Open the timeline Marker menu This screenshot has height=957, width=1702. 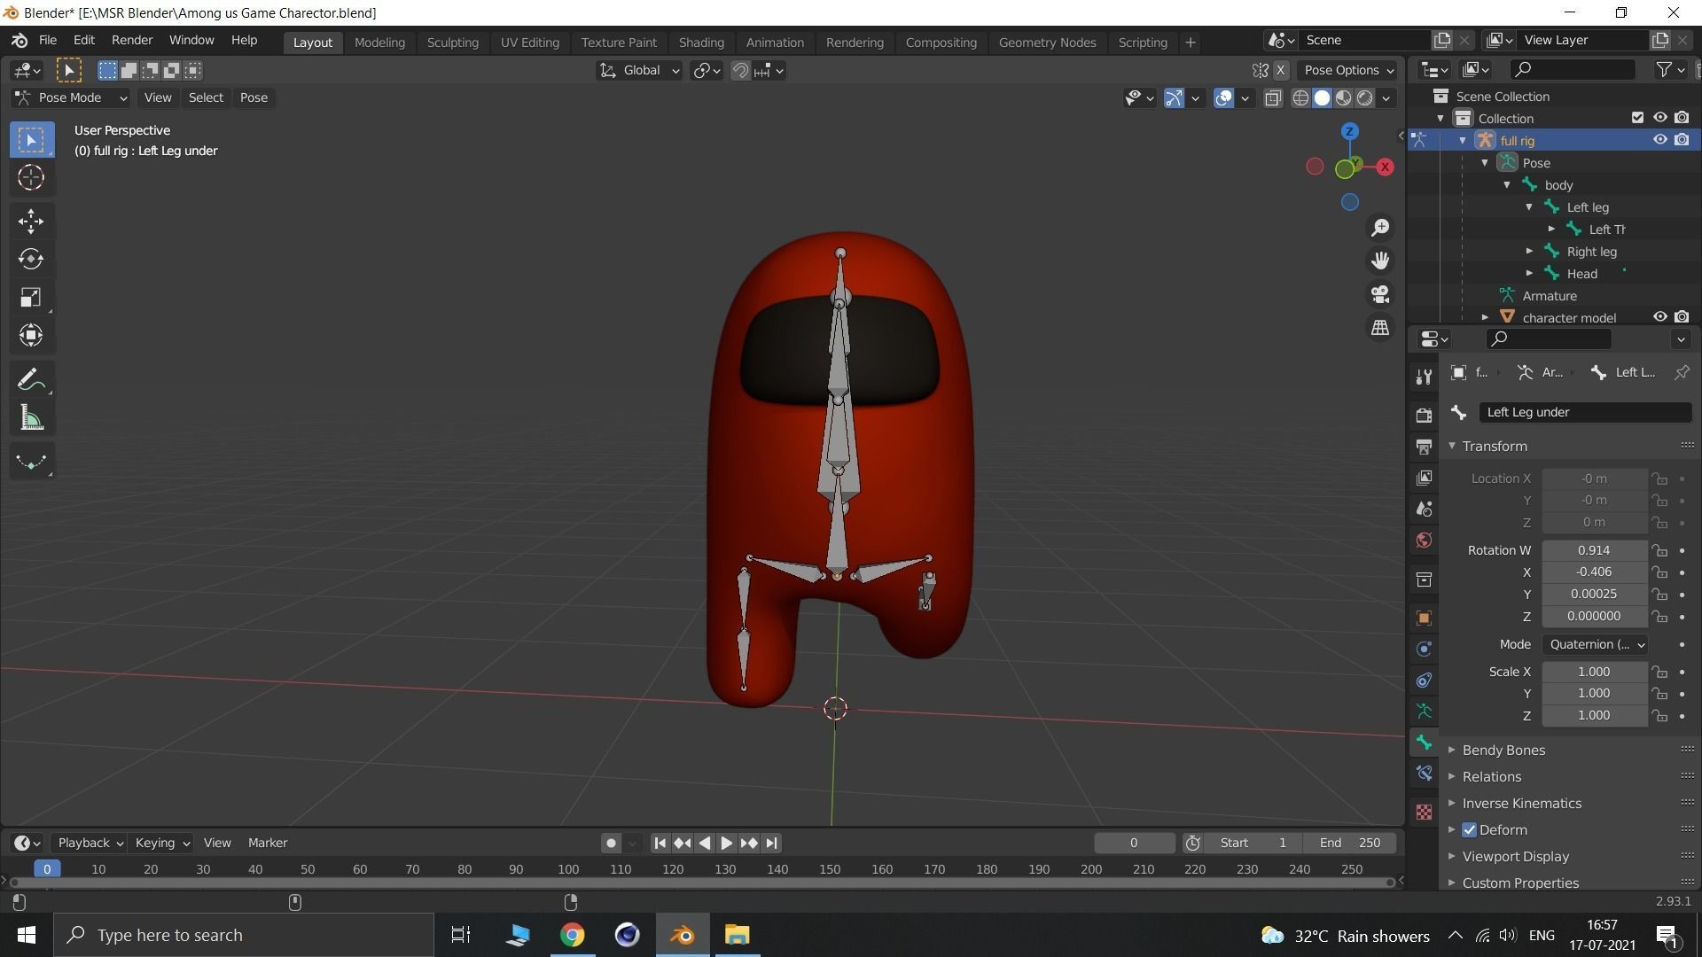click(268, 844)
